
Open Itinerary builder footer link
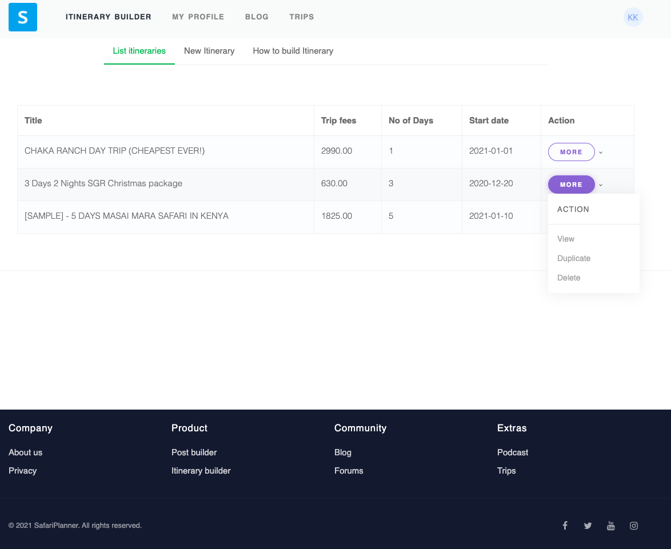pos(201,471)
